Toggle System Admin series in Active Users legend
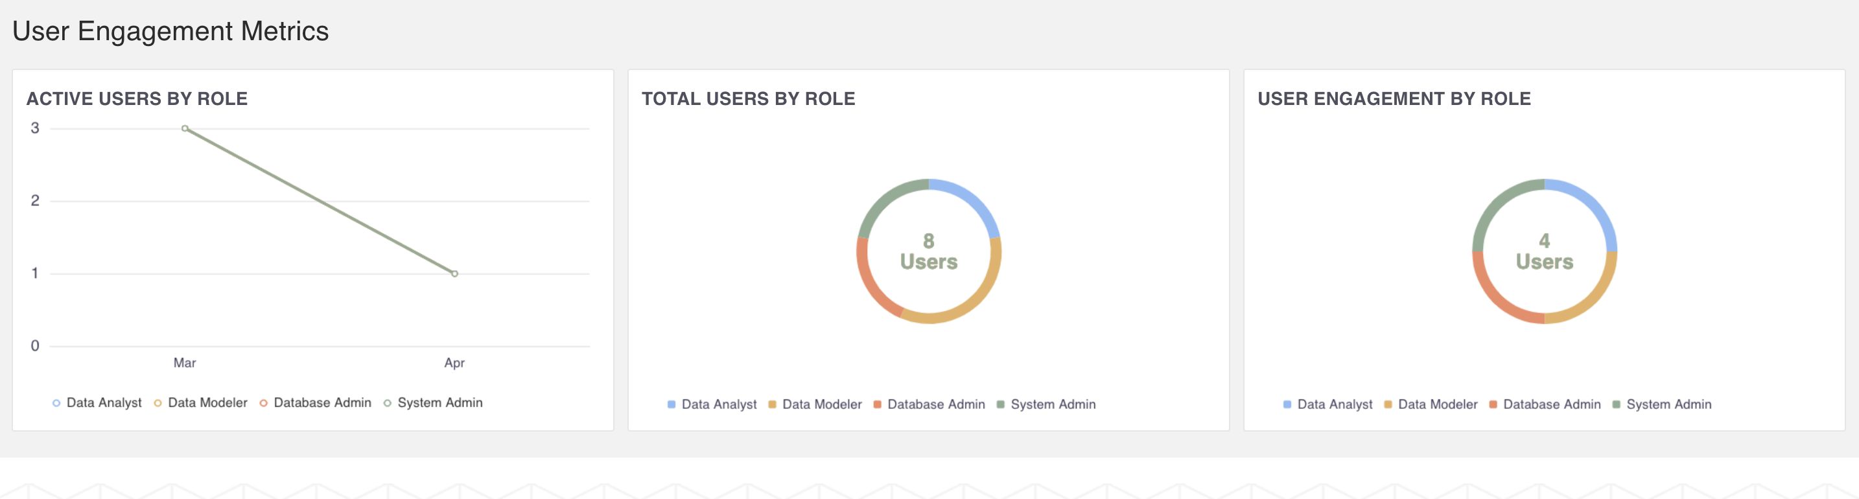1859x499 pixels. point(433,403)
